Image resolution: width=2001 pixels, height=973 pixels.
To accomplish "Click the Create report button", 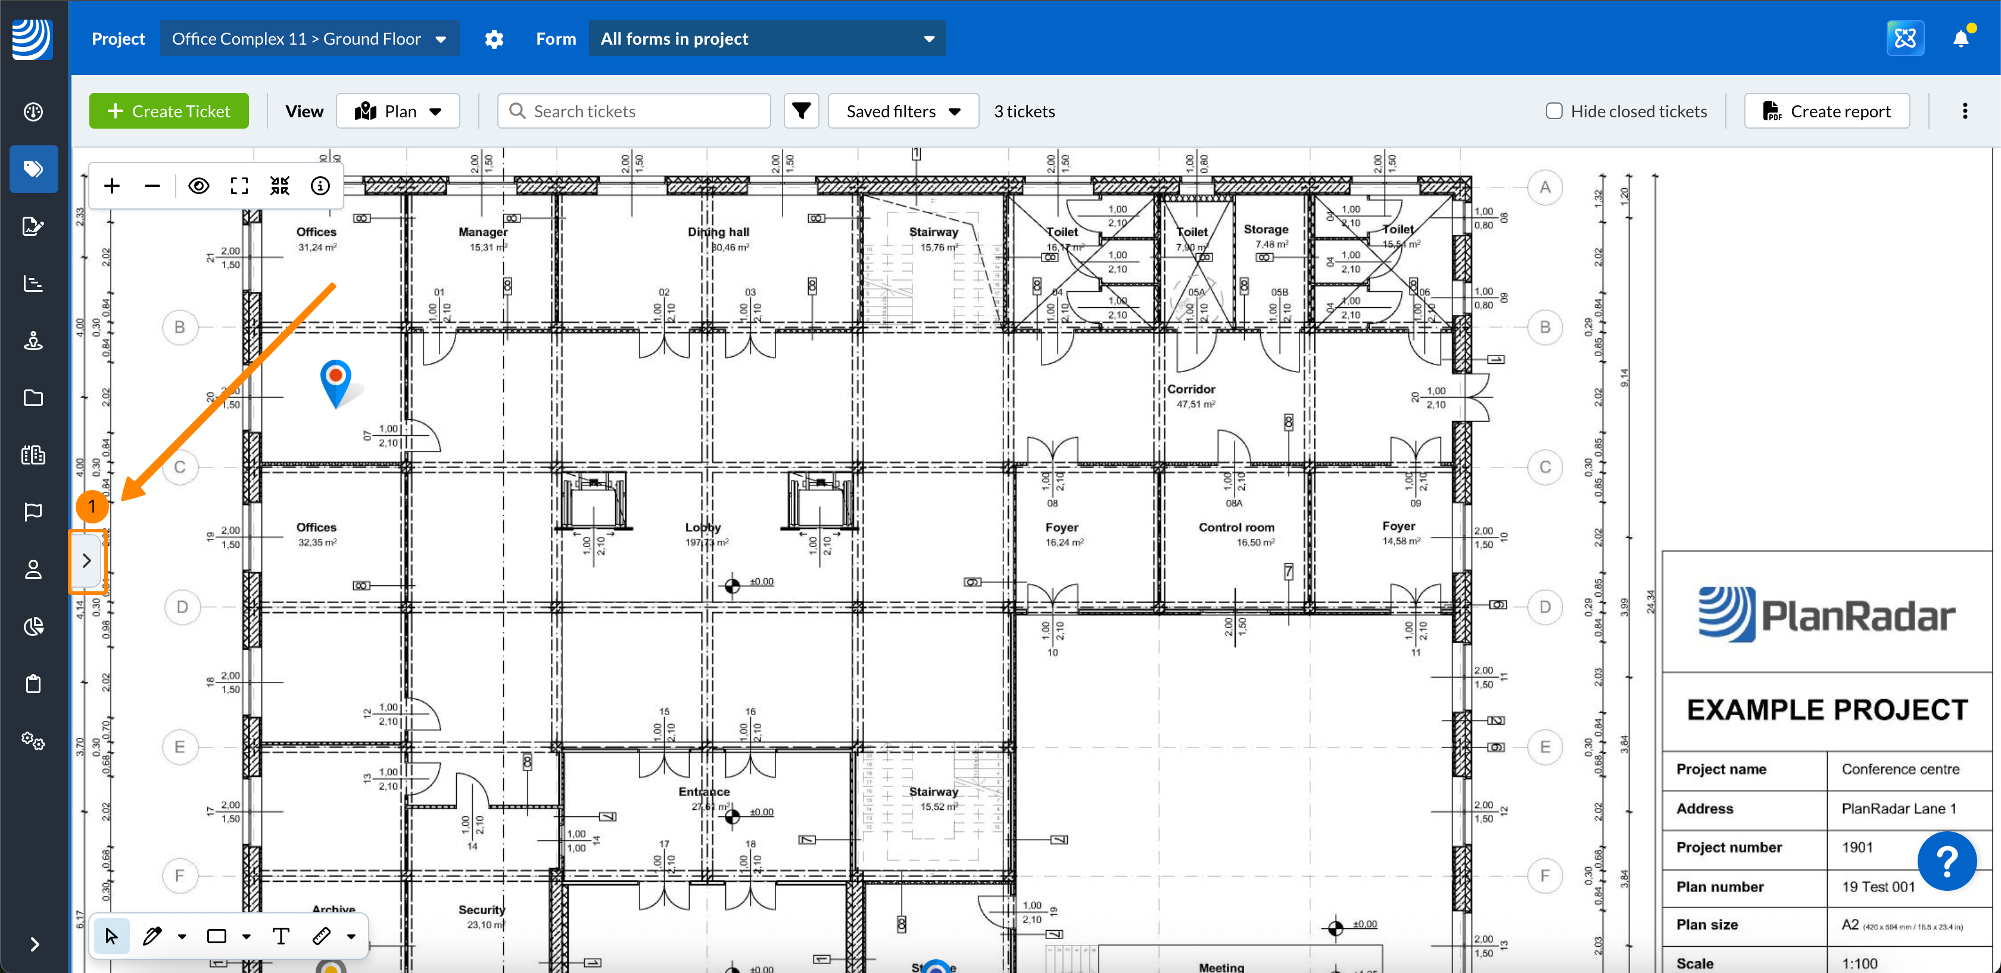I will pyautogui.click(x=1827, y=111).
